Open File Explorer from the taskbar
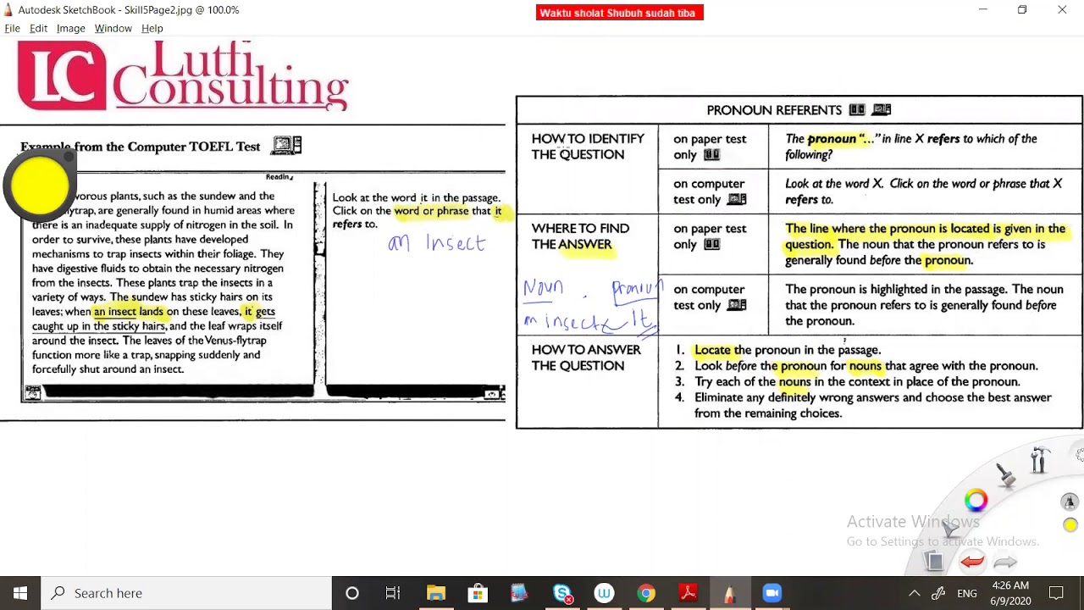 point(435,593)
